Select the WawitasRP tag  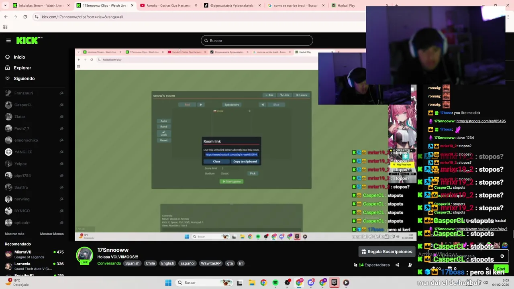pyautogui.click(x=211, y=263)
